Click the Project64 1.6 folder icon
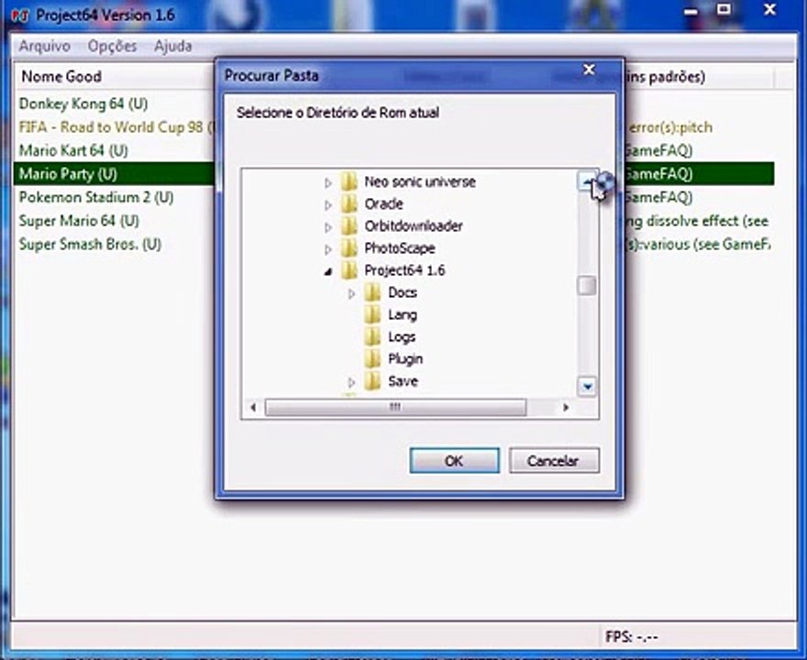 tap(349, 270)
